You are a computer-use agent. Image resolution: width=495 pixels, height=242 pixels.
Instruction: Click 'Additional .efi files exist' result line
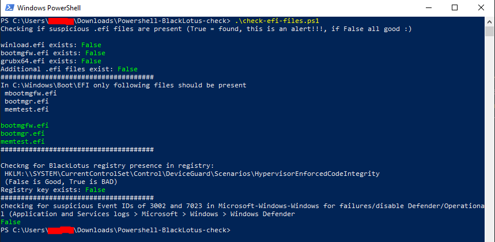(69, 69)
